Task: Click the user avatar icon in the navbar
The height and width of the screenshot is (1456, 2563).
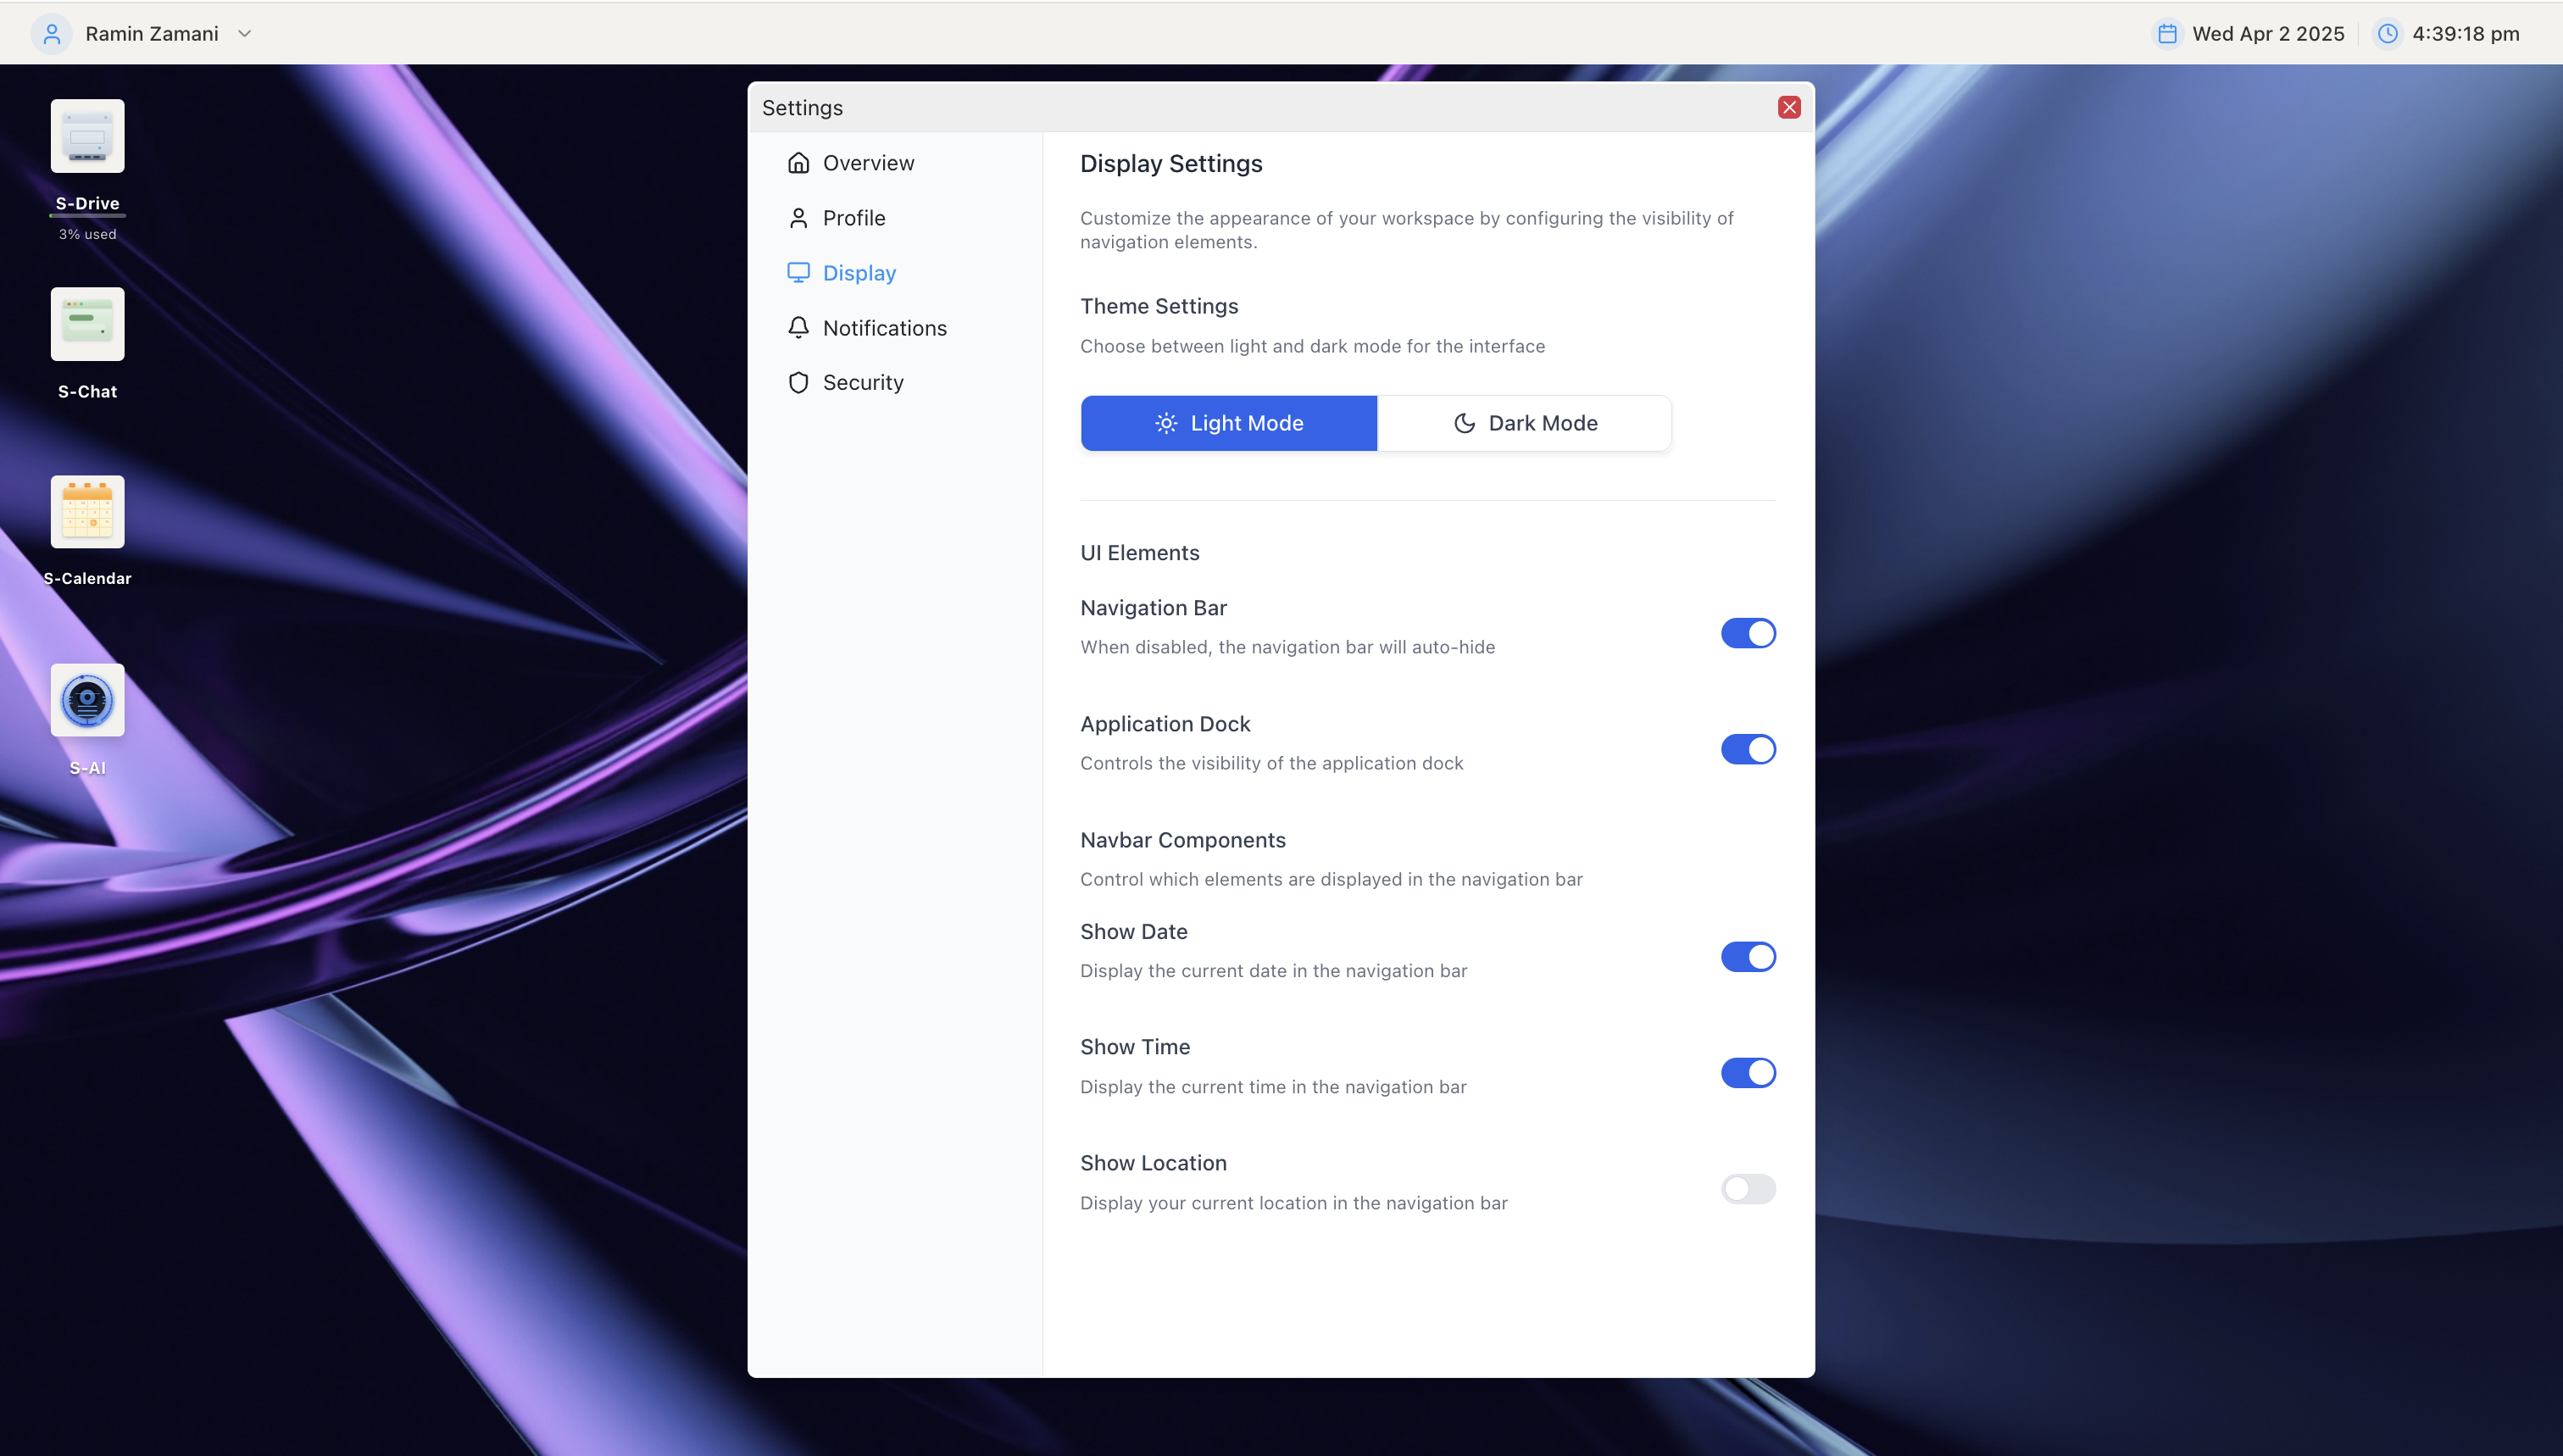Action: coord(52,34)
